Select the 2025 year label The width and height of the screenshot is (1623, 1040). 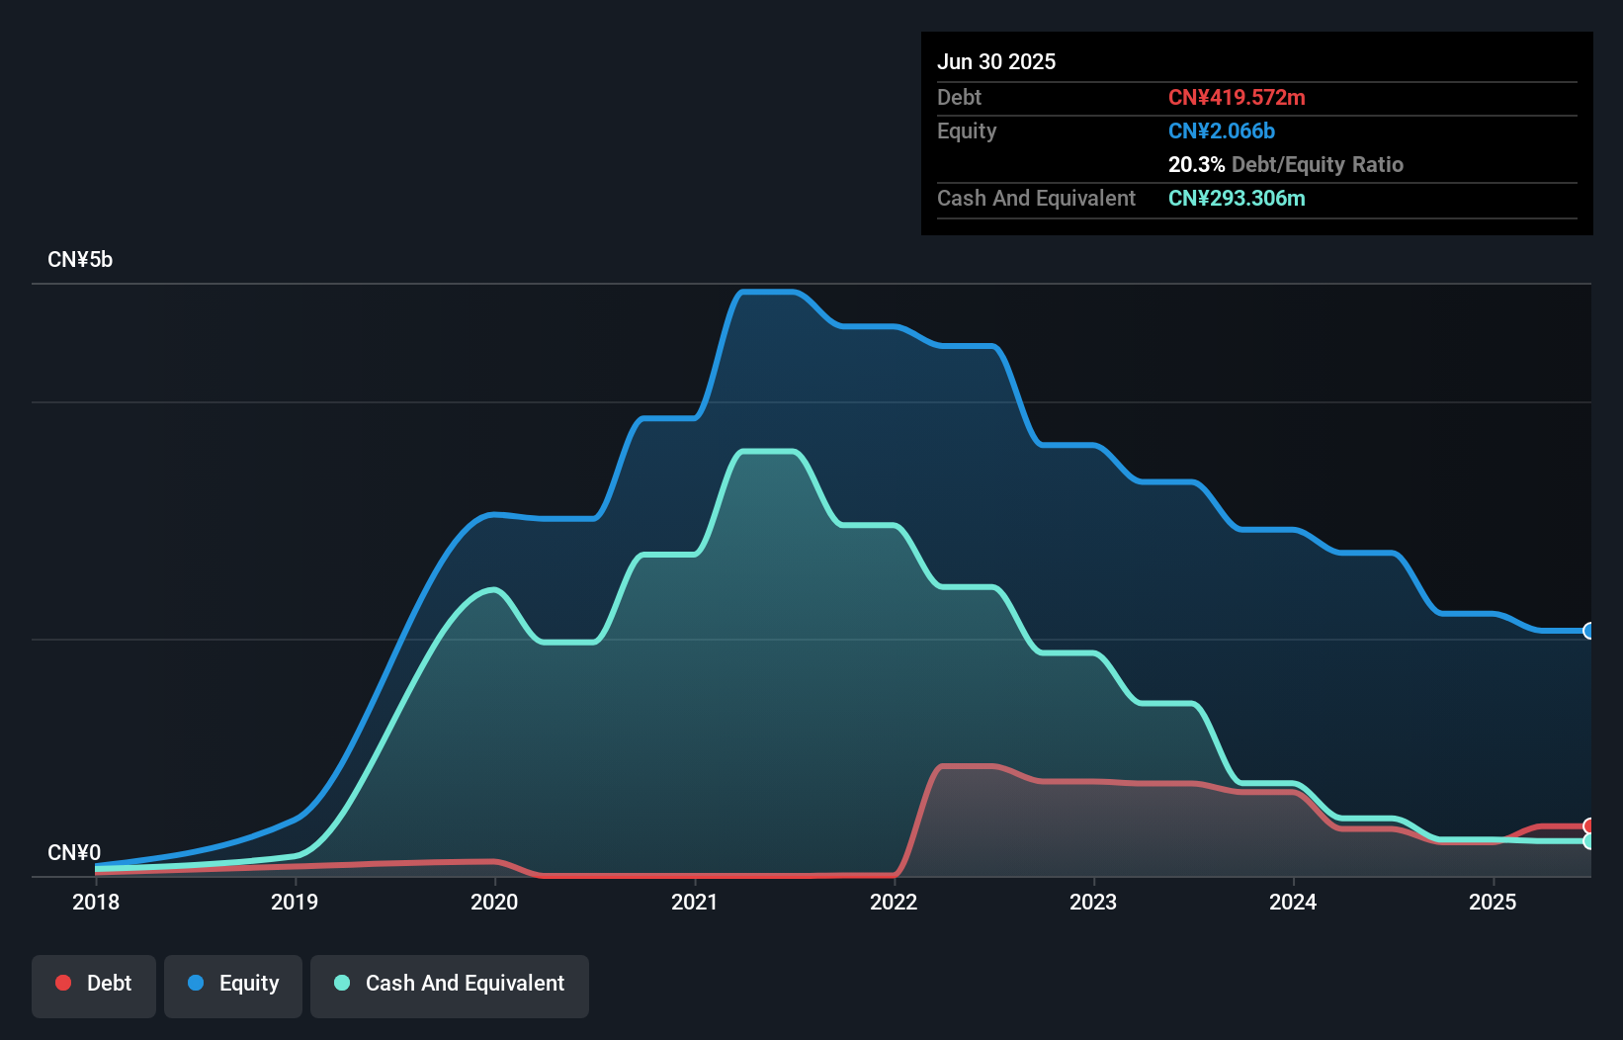[x=1494, y=903]
